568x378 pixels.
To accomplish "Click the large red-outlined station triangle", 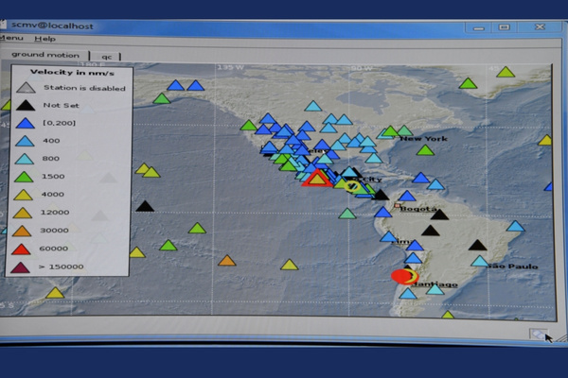I will 317,179.
